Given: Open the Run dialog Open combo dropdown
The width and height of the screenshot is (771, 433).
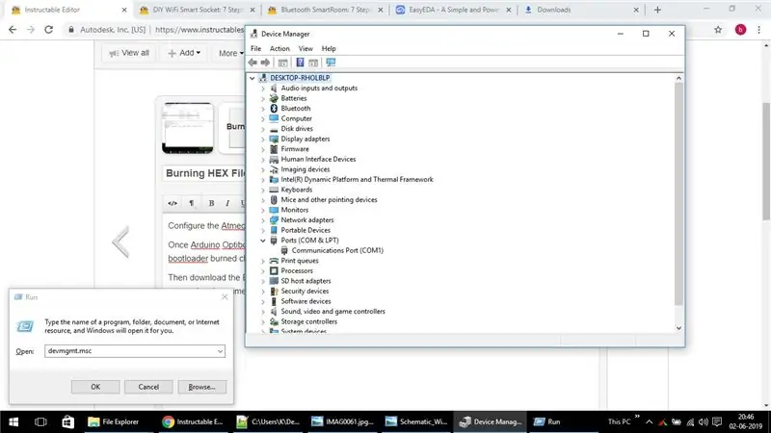Looking at the screenshot, I should [220, 351].
